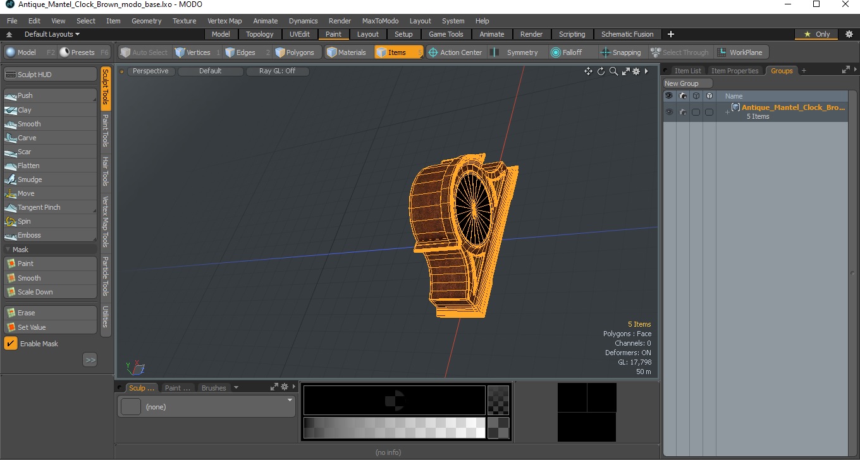Open the tab overflow arrow after Brushes
Viewport: 860px width, 460px height.
point(236,387)
